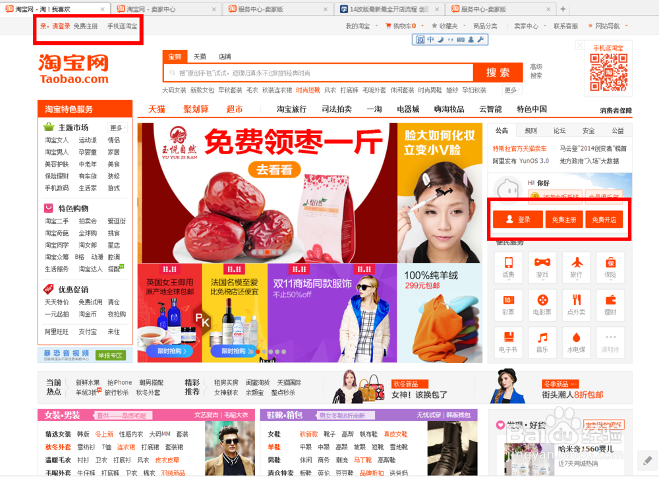
Task: Switch to the 规则 notice tab
Action: (x=530, y=130)
